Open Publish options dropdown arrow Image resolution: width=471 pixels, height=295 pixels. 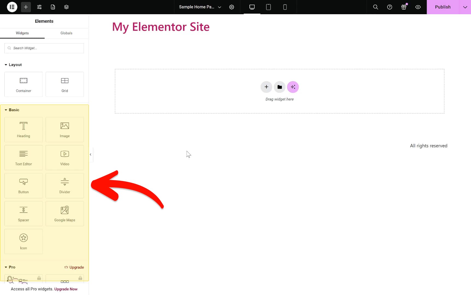tap(465, 7)
